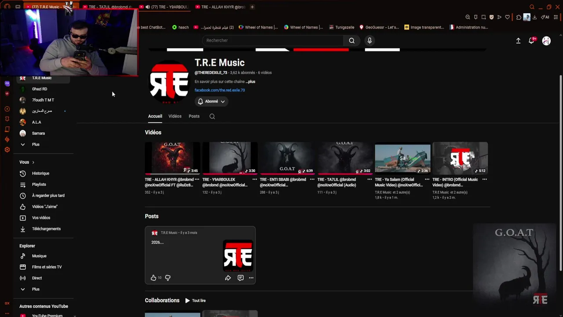
Task: Click the YouTube search magnifier button
Action: 351,41
